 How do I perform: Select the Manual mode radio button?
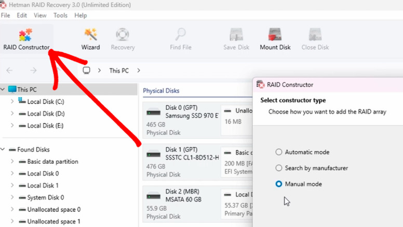tap(278, 184)
